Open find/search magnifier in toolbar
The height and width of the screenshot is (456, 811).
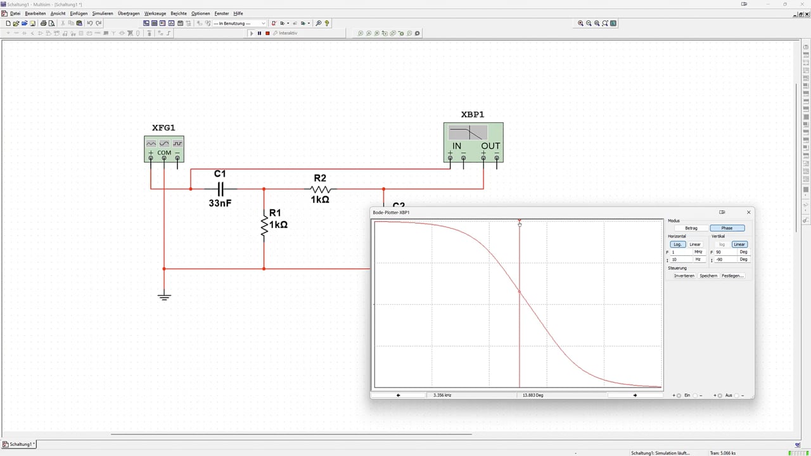coord(318,23)
